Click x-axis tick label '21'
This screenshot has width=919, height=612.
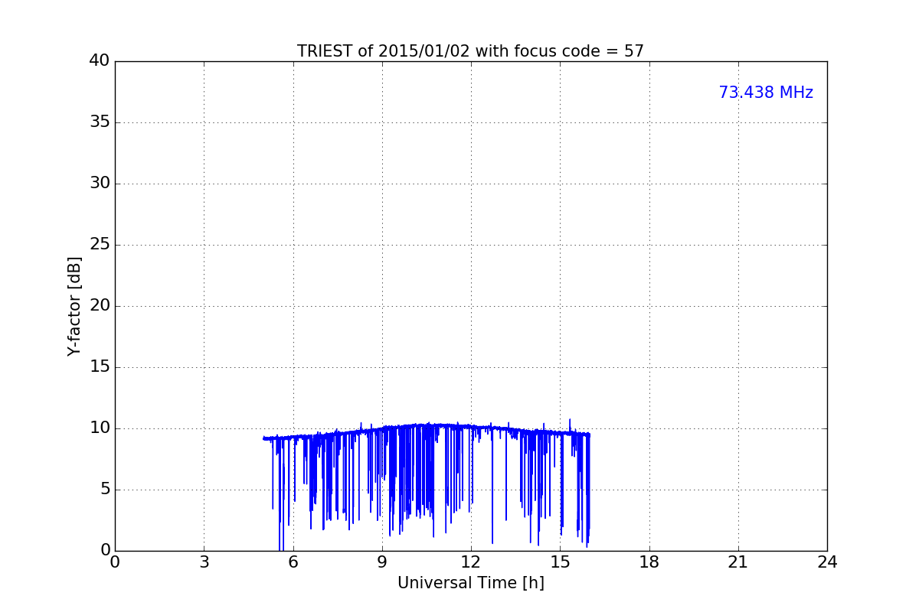pos(738,562)
